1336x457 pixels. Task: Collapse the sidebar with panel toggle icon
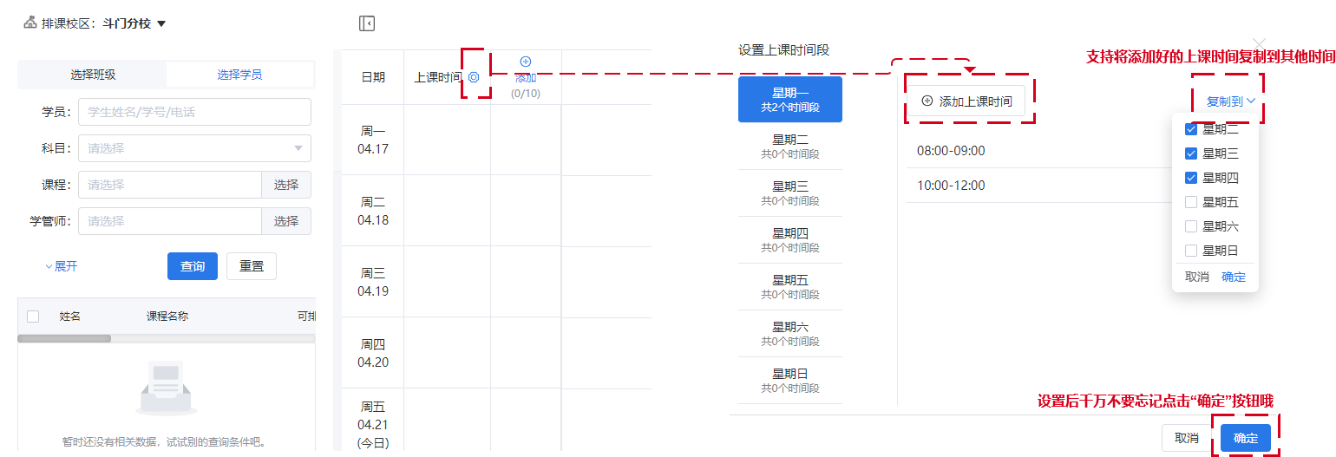tap(367, 23)
